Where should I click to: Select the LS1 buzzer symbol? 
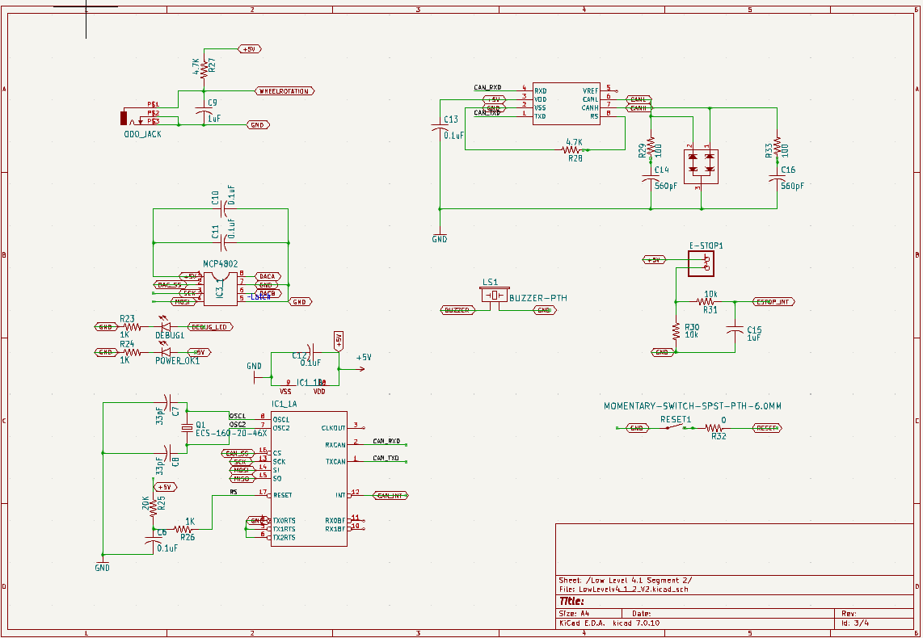(495, 295)
